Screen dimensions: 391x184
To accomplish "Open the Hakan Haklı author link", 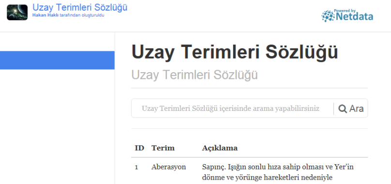I will [45, 15].
